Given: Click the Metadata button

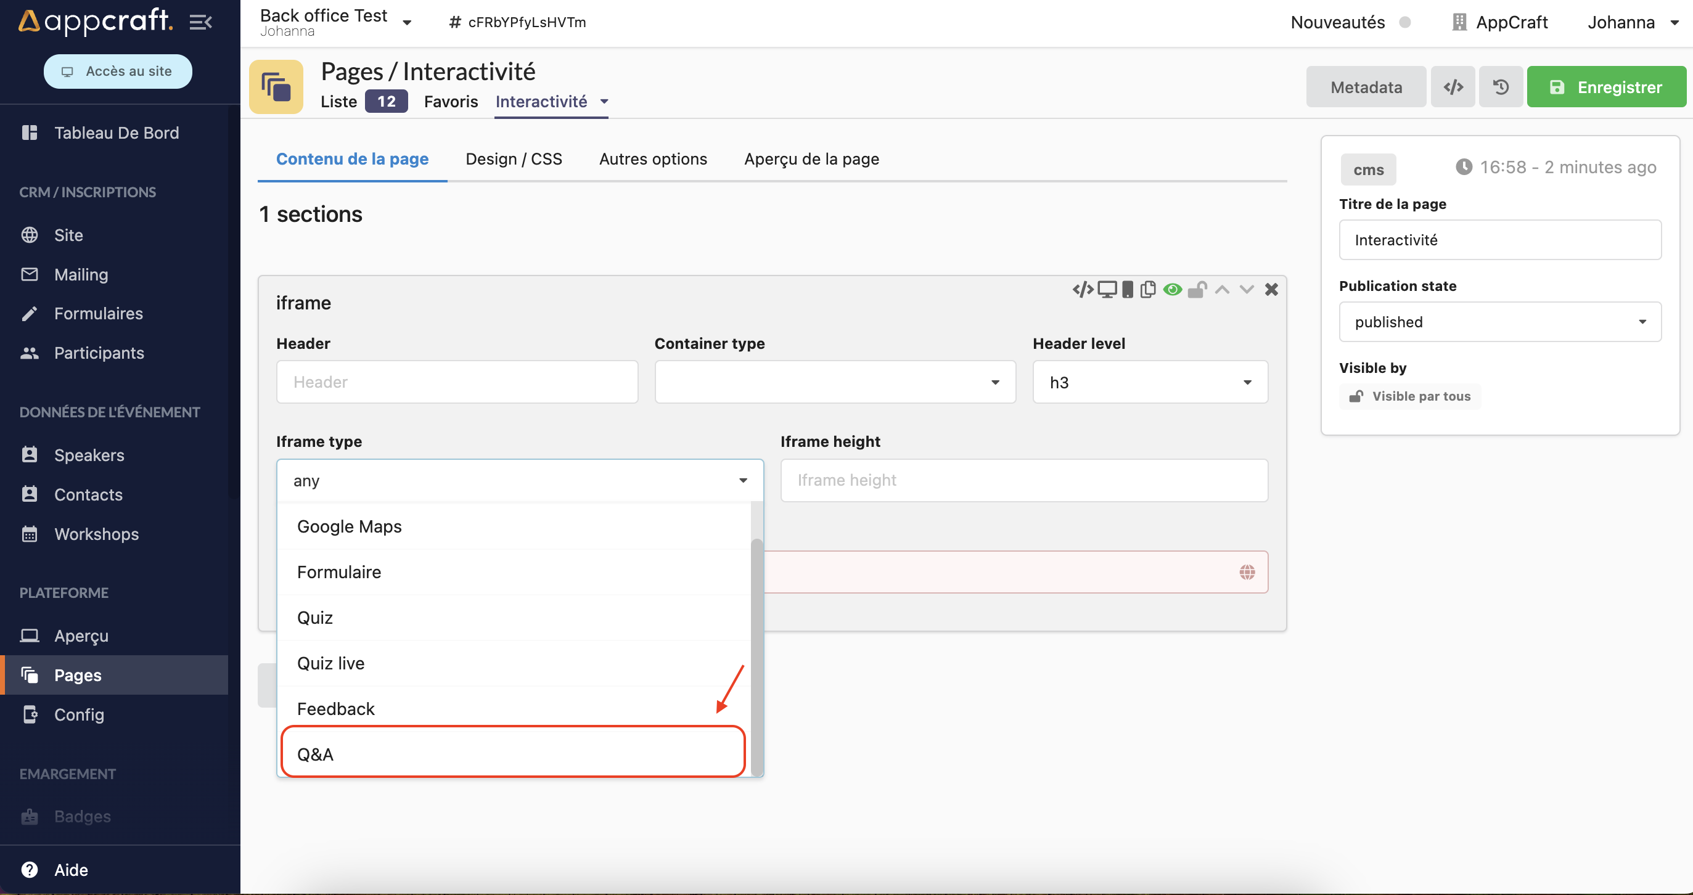Looking at the screenshot, I should tap(1366, 85).
